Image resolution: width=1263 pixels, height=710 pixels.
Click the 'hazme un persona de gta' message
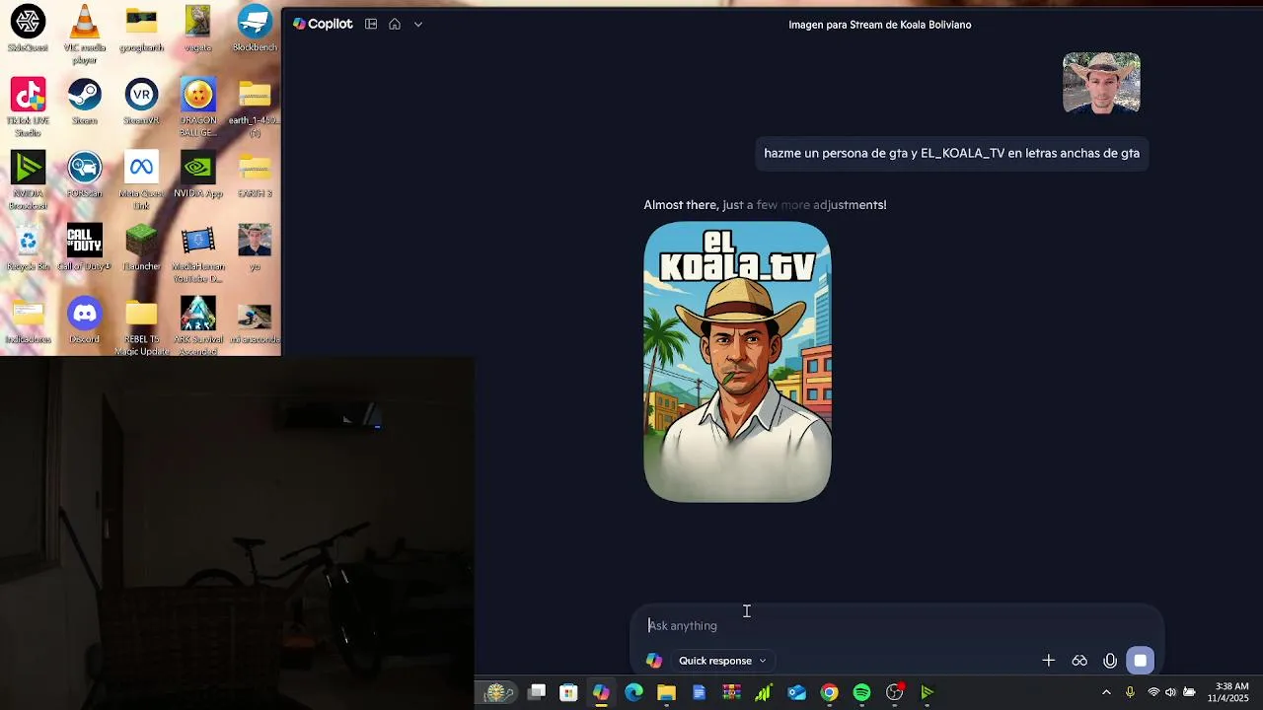pyautogui.click(x=951, y=153)
